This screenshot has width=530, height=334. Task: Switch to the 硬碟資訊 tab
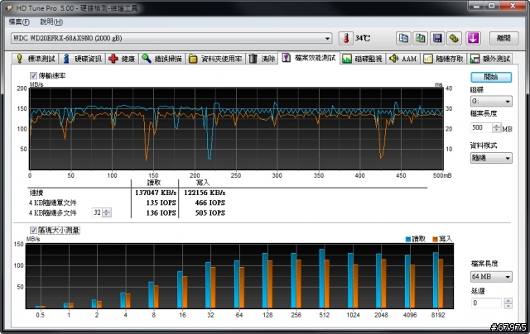tap(82, 59)
